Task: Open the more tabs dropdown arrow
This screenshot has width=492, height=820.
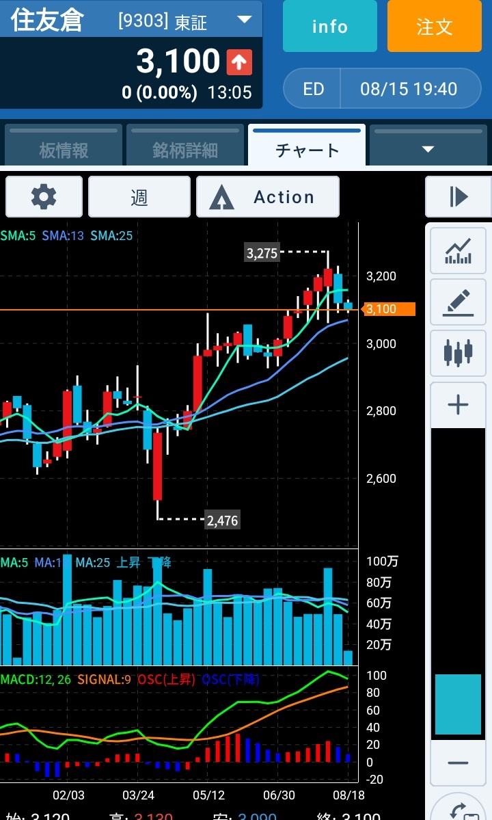Action: tap(428, 149)
